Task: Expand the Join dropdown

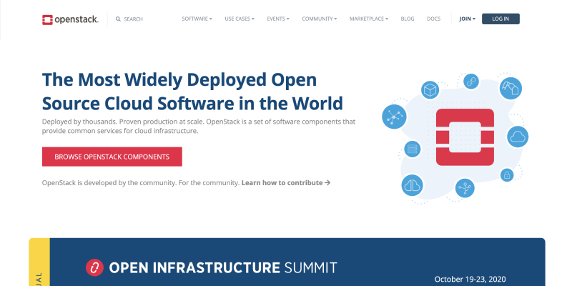Action: [468, 19]
